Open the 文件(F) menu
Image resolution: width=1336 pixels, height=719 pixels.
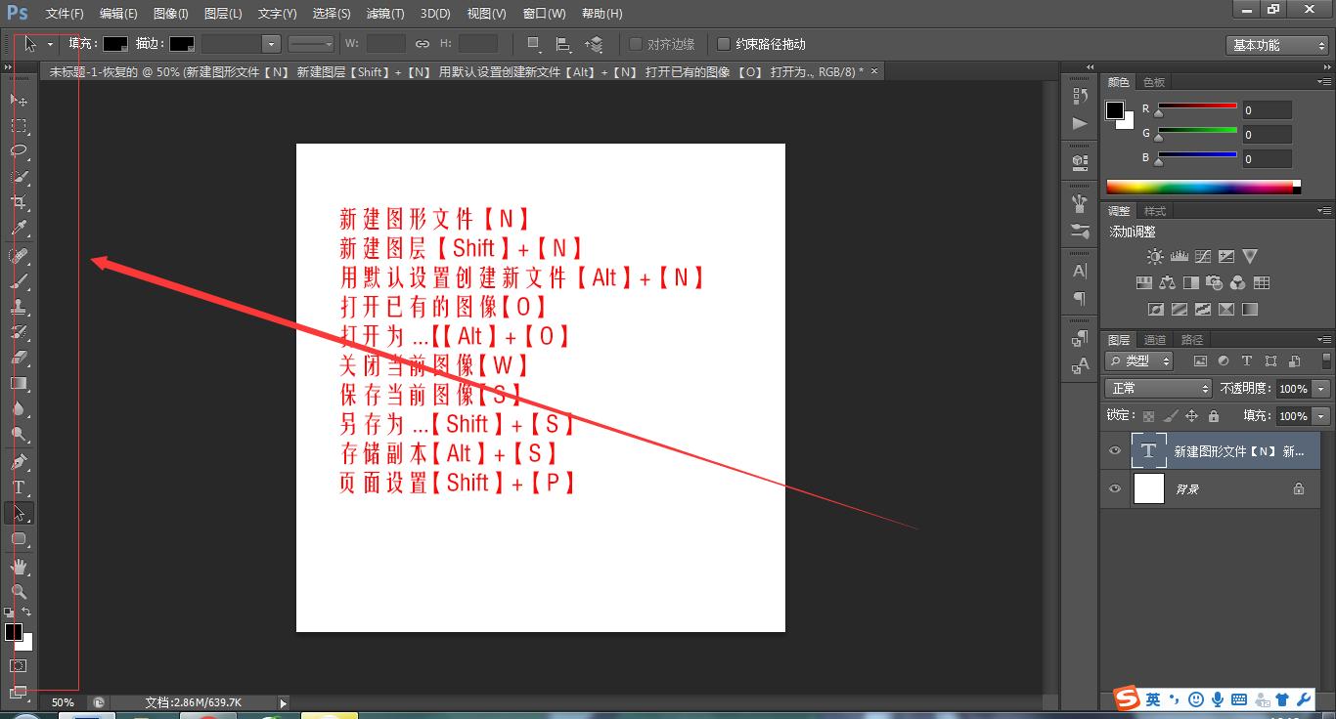[65, 14]
